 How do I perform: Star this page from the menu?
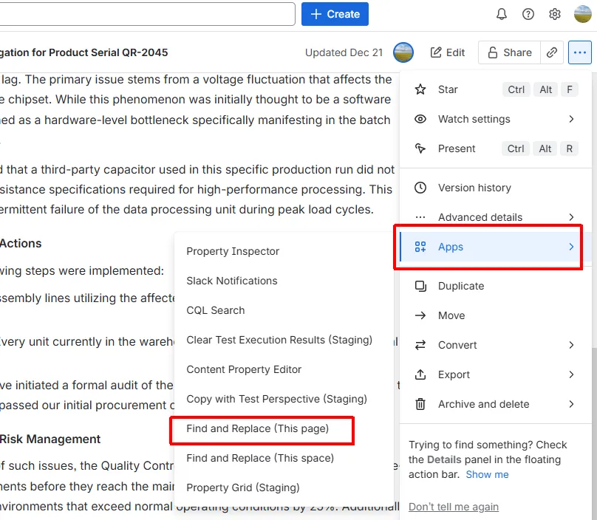(x=448, y=89)
